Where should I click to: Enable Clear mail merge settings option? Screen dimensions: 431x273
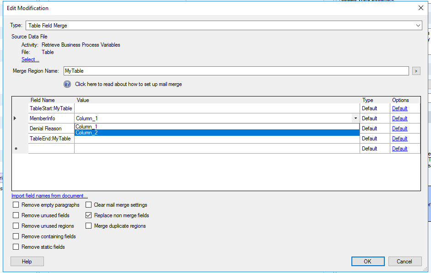click(x=89, y=205)
